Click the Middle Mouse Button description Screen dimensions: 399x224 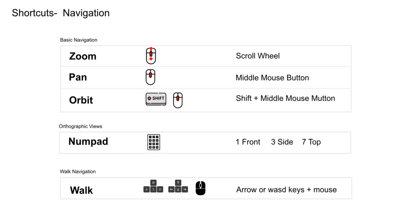click(272, 78)
